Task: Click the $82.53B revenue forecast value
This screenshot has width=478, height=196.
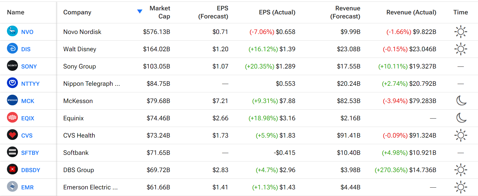Action: point(349,101)
